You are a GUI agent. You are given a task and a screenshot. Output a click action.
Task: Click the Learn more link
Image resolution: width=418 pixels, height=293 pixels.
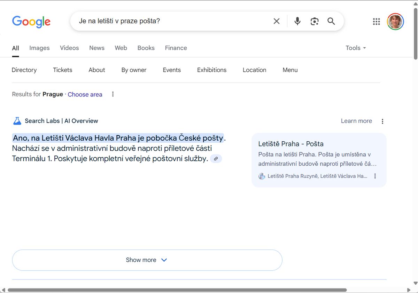[356, 121]
